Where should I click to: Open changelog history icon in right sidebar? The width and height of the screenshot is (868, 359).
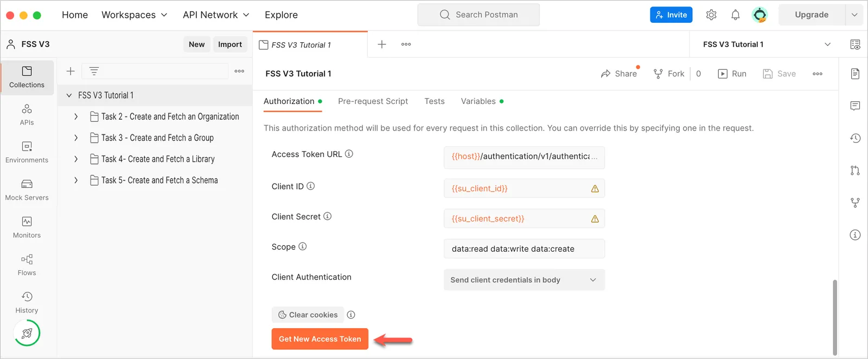pos(855,138)
